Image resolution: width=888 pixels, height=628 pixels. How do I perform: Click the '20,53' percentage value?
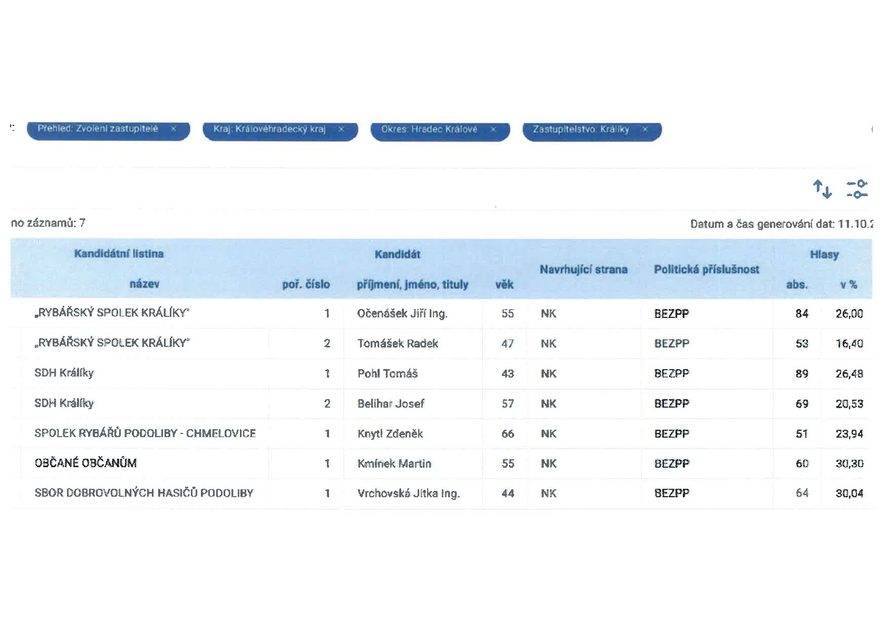[x=850, y=403]
